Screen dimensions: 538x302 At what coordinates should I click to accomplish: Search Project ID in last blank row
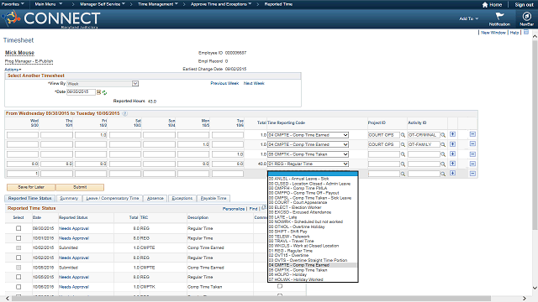coord(403,174)
